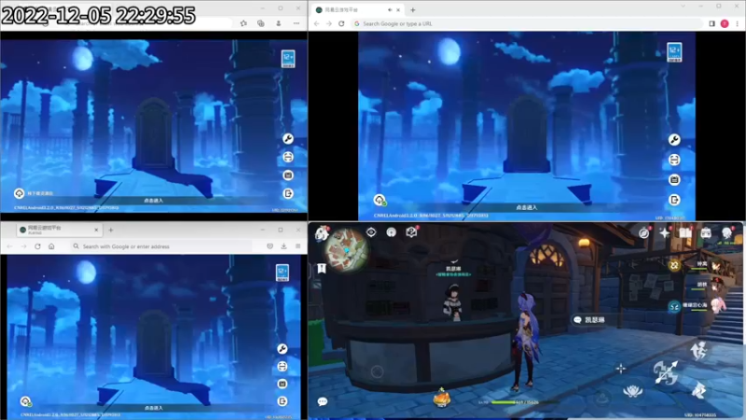The image size is (746, 420).
Task: Open the Wish star icon in game
Action: [x=665, y=232]
